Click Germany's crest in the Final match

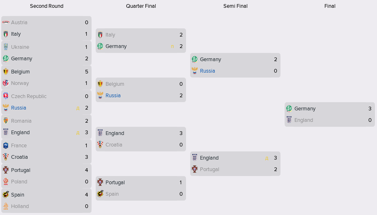(289, 109)
